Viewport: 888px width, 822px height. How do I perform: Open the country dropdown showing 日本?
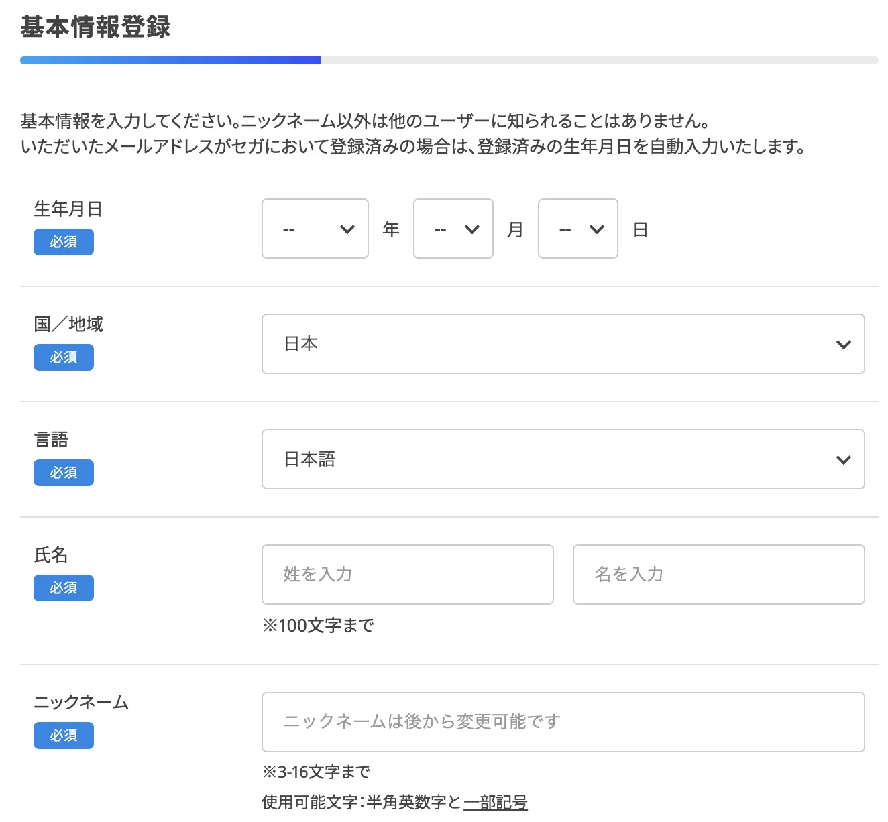pos(563,344)
